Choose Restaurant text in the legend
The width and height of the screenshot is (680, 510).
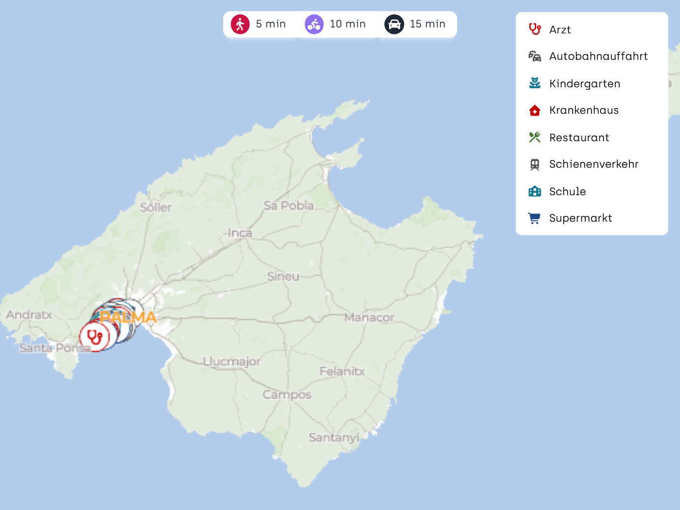pos(579,138)
